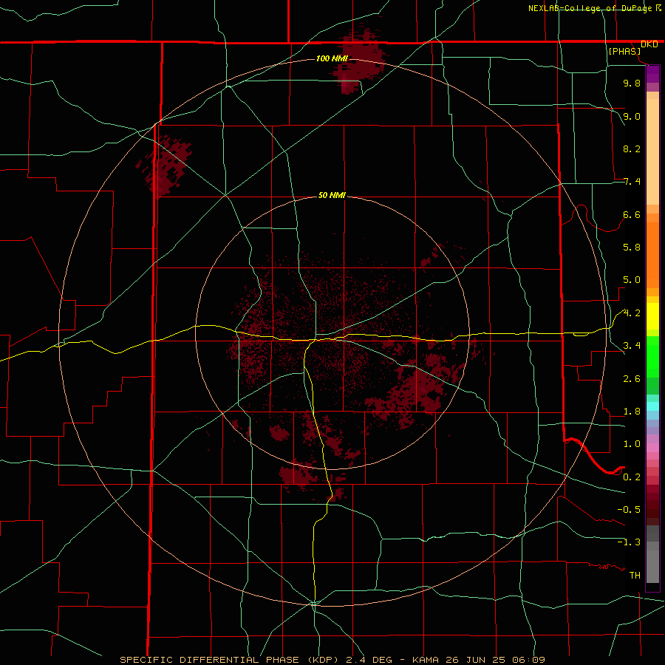Click the 50 NMI range ring label
This screenshot has width=665, height=665.
point(332,195)
